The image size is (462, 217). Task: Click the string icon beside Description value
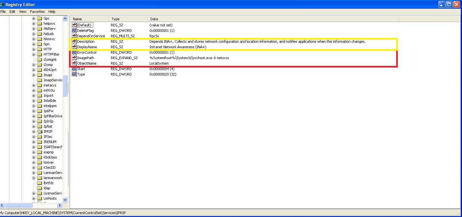[74, 41]
